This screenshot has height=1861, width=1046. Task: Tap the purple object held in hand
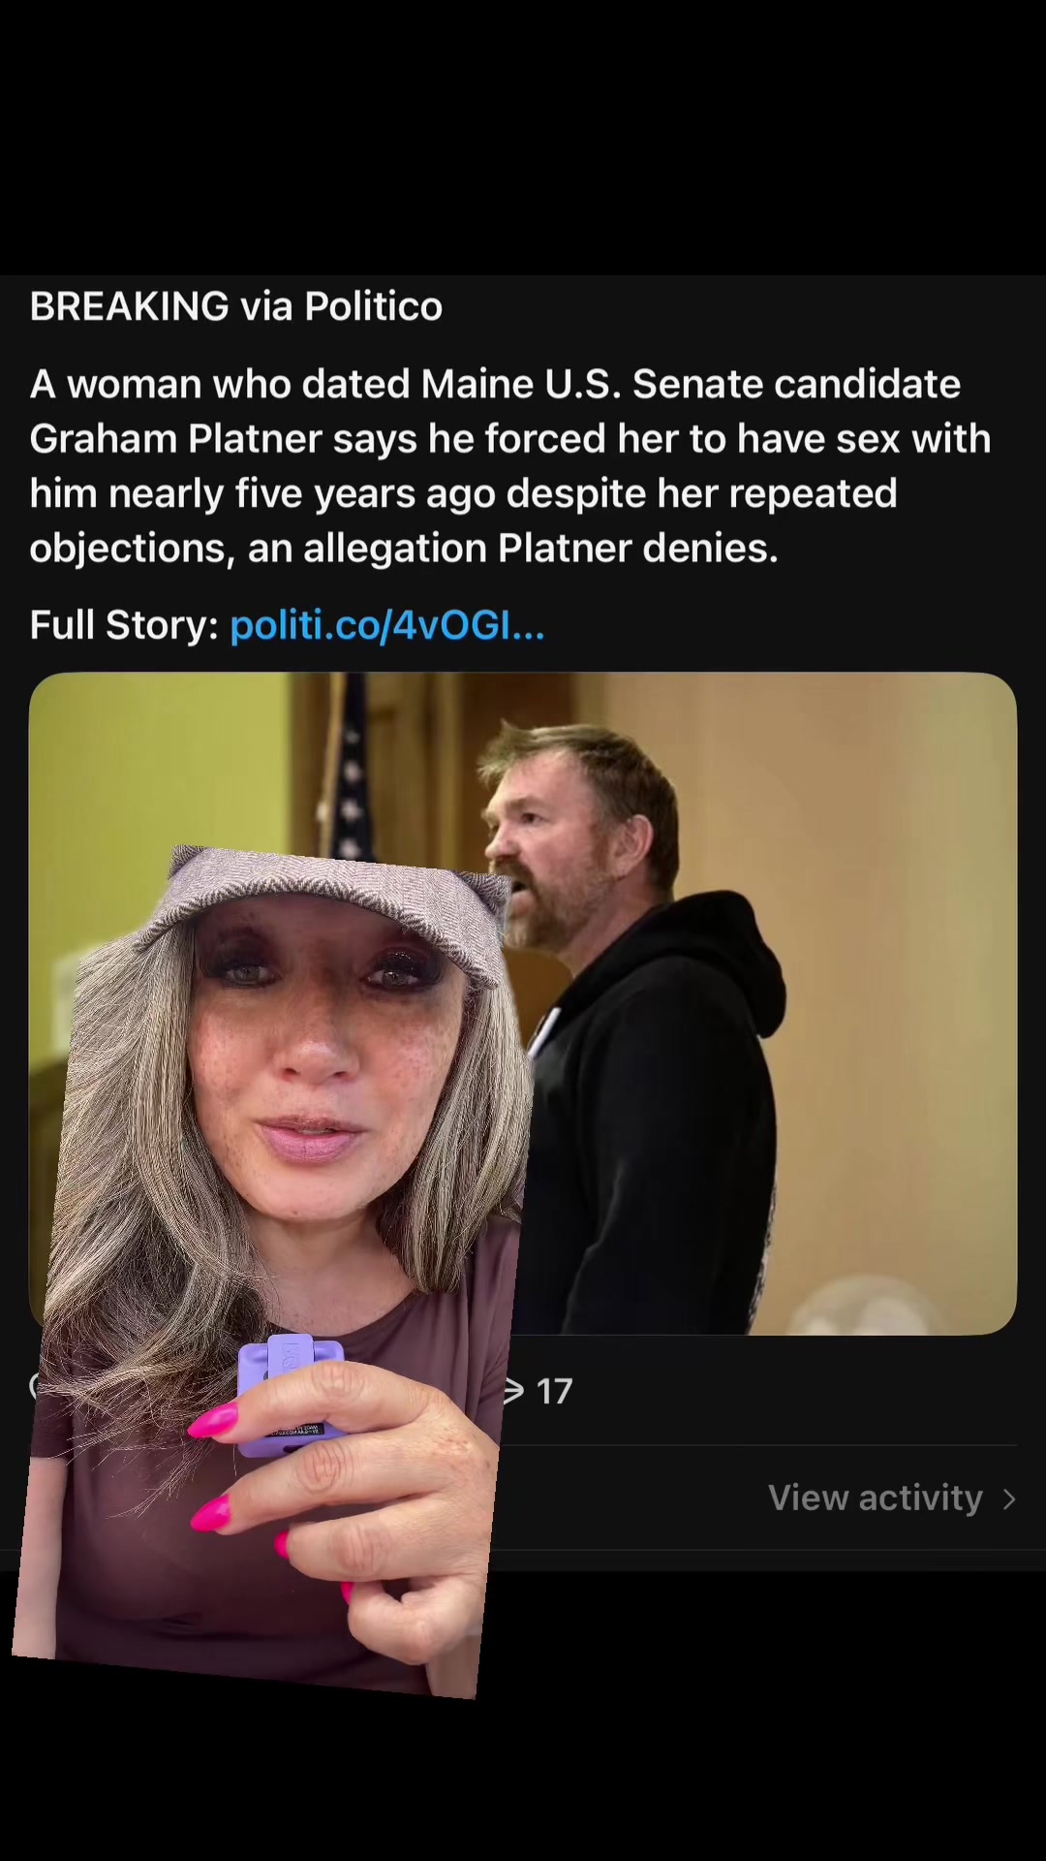tap(290, 1394)
